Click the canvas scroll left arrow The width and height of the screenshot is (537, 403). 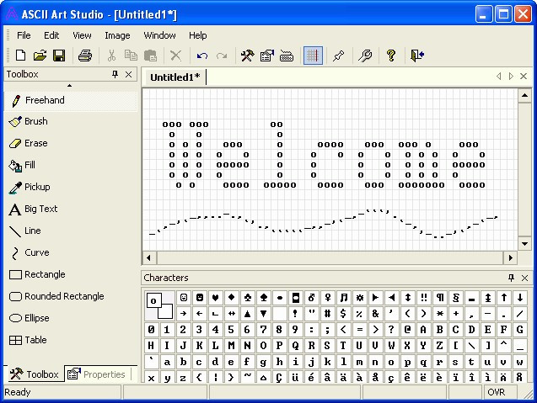point(149,257)
